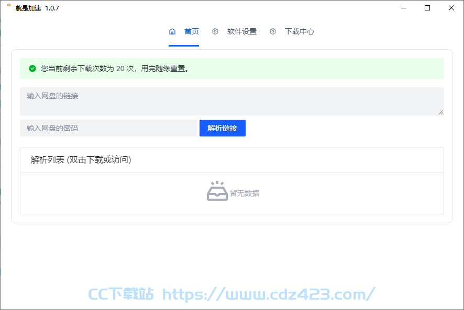Click the gear icon beside 软件设置
The height and width of the screenshot is (310, 464).
215,31
